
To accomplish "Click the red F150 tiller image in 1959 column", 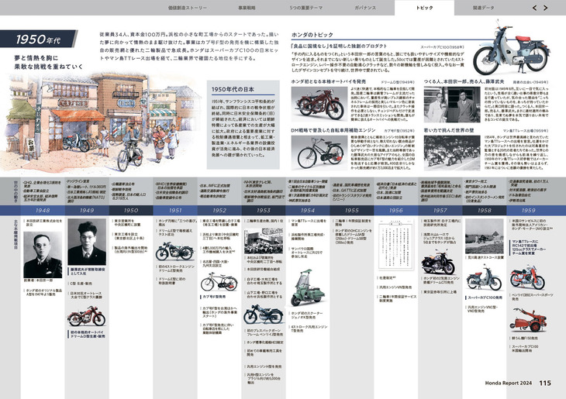I will [528, 320].
